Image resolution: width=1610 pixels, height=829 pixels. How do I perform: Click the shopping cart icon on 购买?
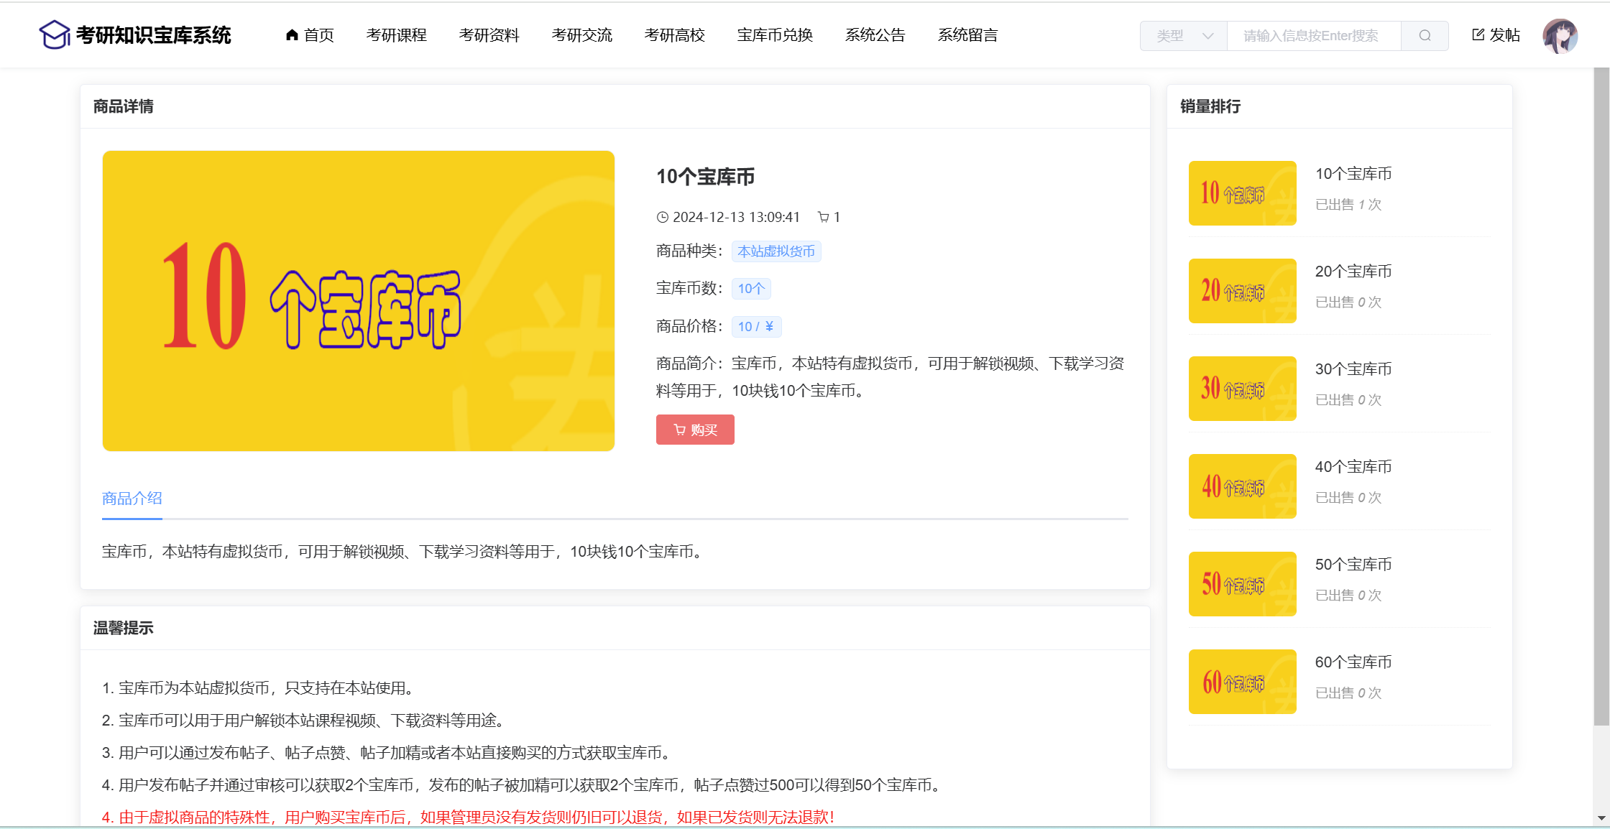[679, 430]
